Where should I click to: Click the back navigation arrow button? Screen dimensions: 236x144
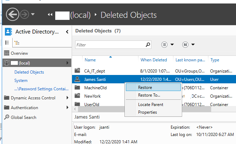[x=13, y=15]
